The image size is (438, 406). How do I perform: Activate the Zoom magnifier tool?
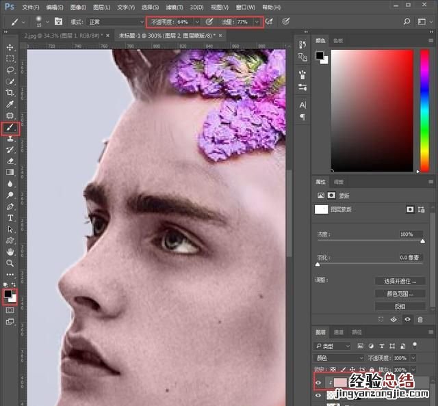pyautogui.click(x=10, y=262)
